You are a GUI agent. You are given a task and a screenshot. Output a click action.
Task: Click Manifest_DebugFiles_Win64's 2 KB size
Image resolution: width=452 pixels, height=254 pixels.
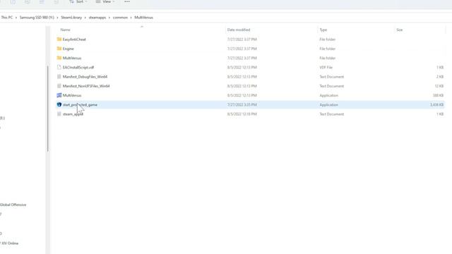coord(440,77)
